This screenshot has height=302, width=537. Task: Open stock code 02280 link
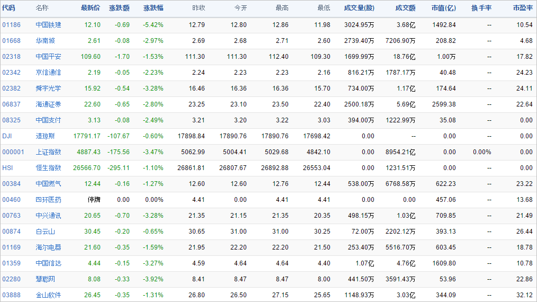(11, 279)
